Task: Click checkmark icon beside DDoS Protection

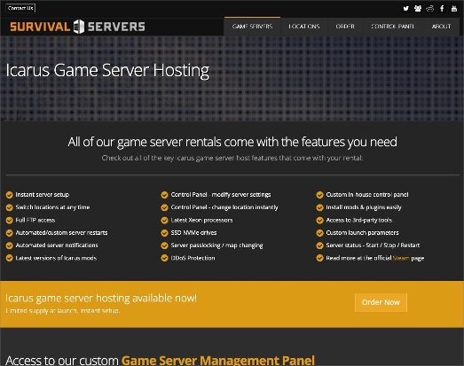Action: (x=164, y=258)
